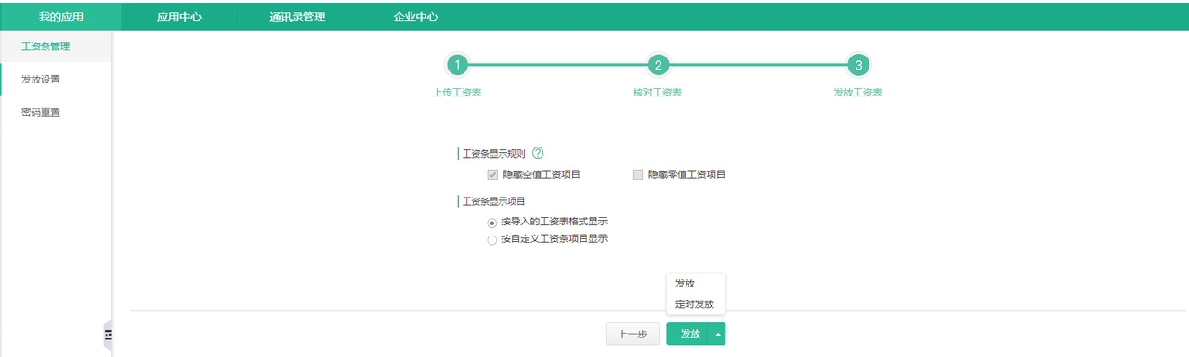Screen dimensions: 1189x357
Task: Click the 核对工资表 step label
Action: 658,93
